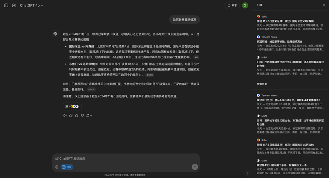
Task: Send message with the arrow button
Action: tap(195, 167)
